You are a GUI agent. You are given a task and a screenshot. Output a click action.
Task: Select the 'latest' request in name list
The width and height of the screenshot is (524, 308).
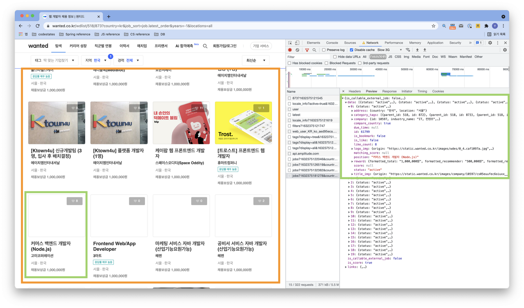[x=313, y=115]
